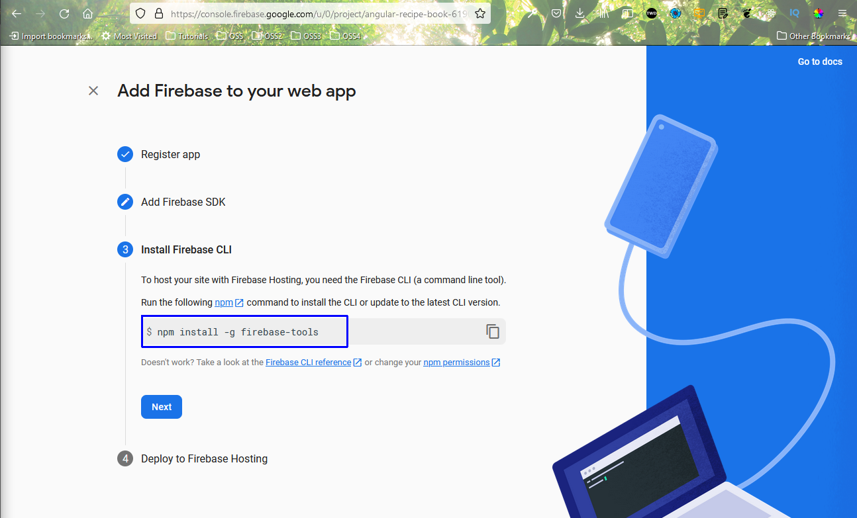Open the OSS4 bookmarks folder
The height and width of the screenshot is (518, 857).
[345, 36]
